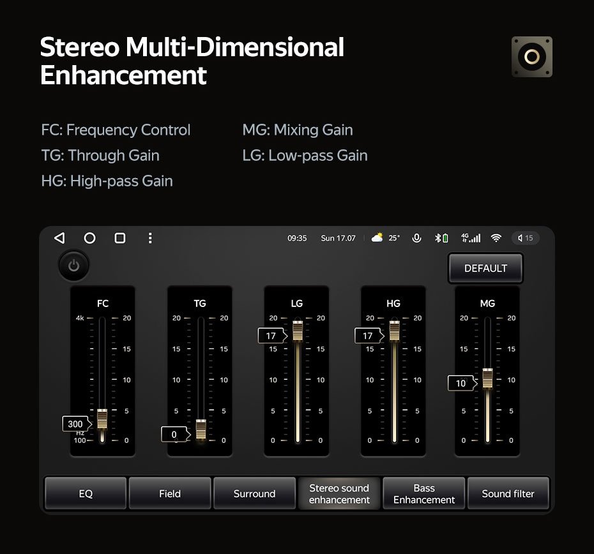Click the MG slider handle at 10

click(x=487, y=378)
